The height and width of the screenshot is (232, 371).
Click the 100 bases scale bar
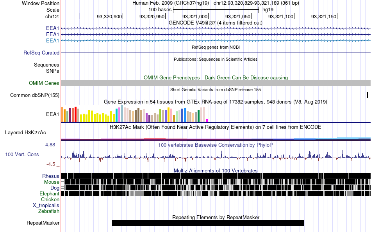point(216,10)
